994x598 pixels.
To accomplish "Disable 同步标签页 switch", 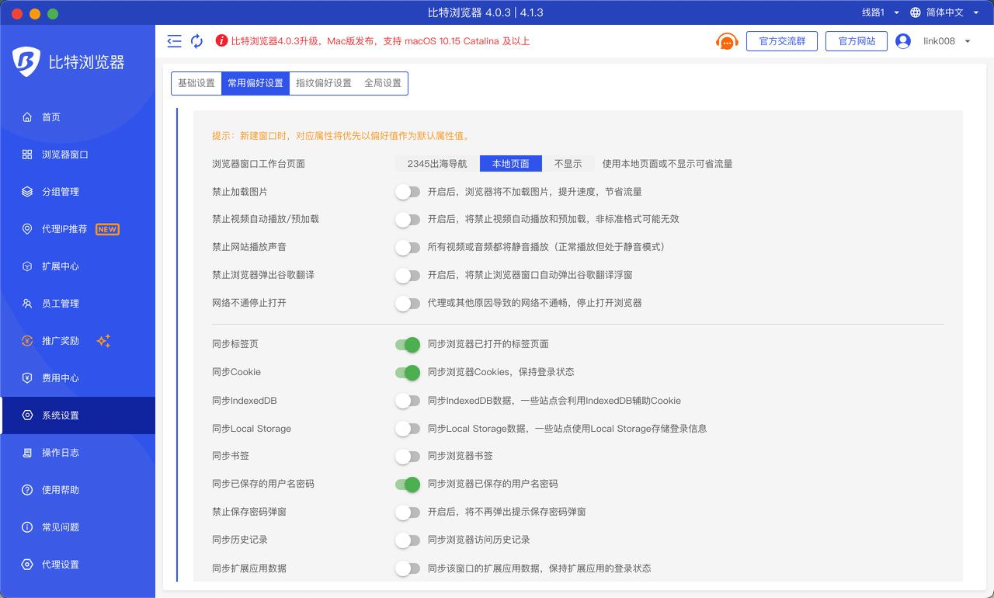I will tap(408, 344).
